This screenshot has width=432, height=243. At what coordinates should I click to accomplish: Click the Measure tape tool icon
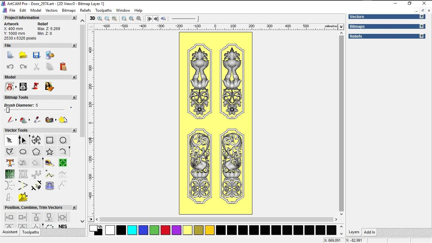pos(50,163)
